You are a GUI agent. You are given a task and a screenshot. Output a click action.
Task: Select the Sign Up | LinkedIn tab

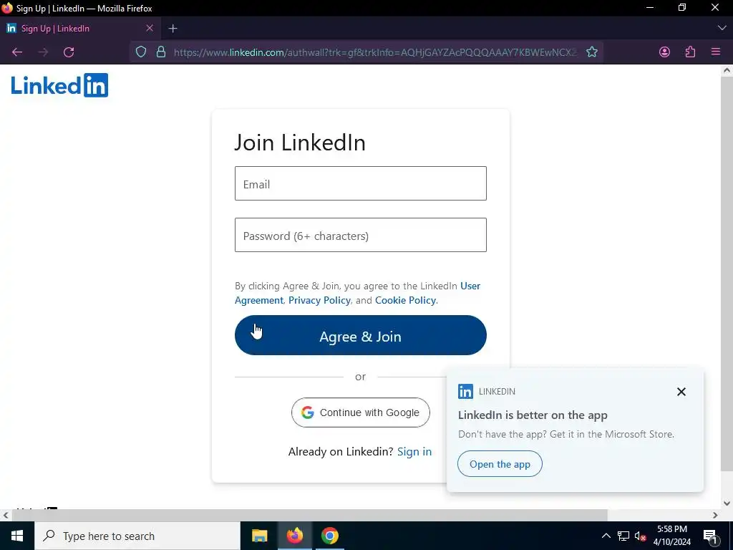pos(80,29)
